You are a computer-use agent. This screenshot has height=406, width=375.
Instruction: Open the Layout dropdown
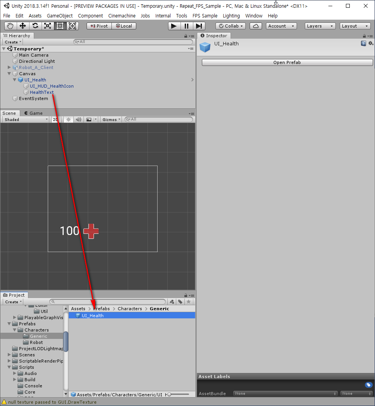point(355,26)
